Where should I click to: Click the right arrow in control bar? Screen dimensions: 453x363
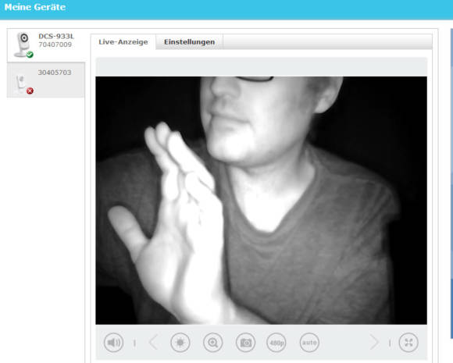pyautogui.click(x=374, y=343)
